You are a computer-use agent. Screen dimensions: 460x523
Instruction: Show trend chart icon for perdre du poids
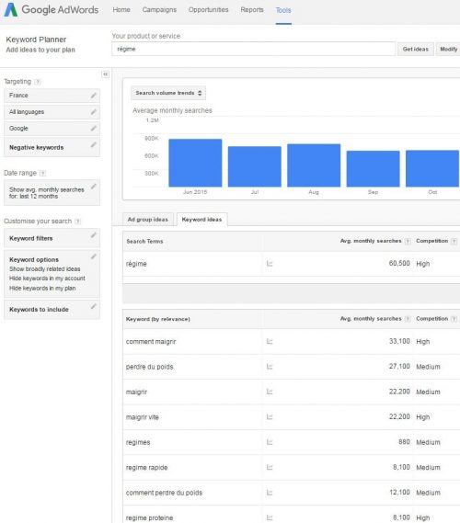(270, 367)
